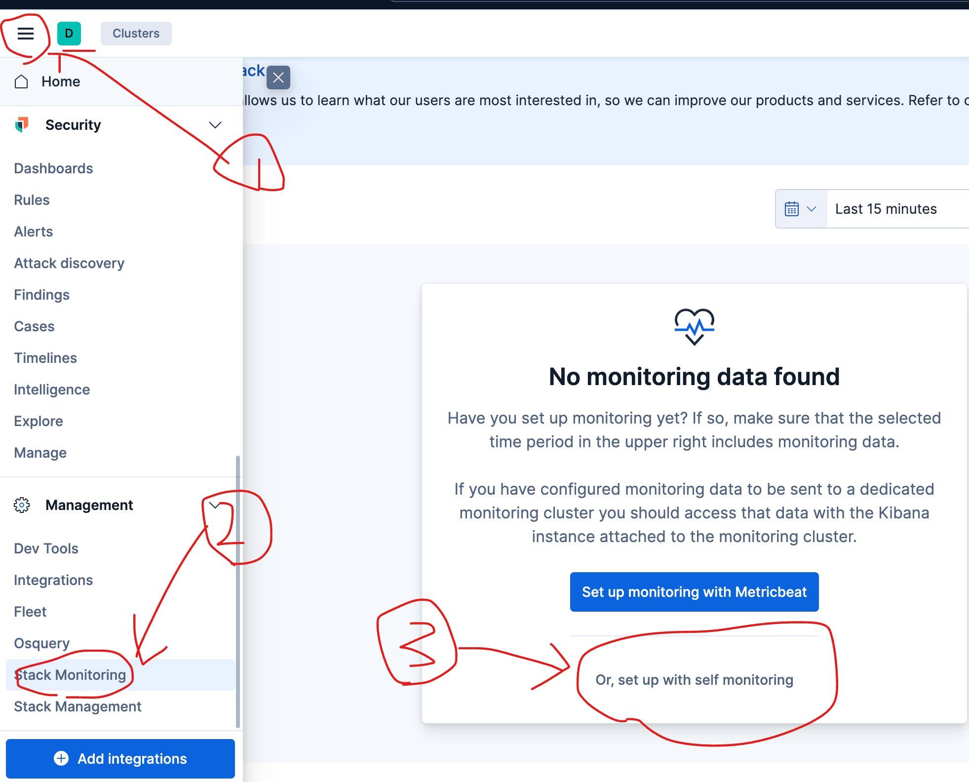Click the Management gear icon
The width and height of the screenshot is (969, 782).
[21, 505]
